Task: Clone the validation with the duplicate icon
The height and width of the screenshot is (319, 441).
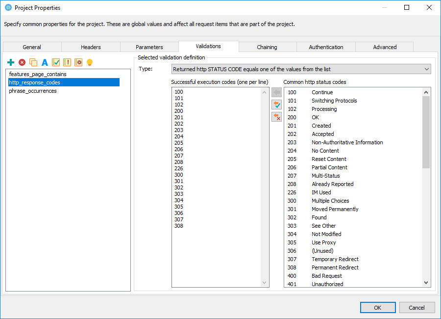Action: (x=33, y=62)
